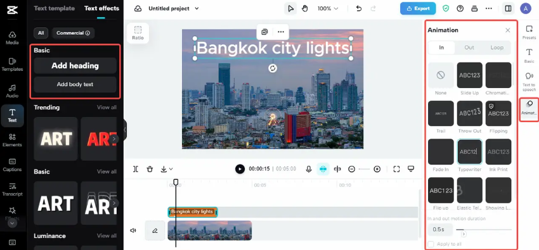Image resolution: width=539 pixels, height=250 pixels.
Task: Duplicate the selected text on canvas
Action: pos(264,32)
